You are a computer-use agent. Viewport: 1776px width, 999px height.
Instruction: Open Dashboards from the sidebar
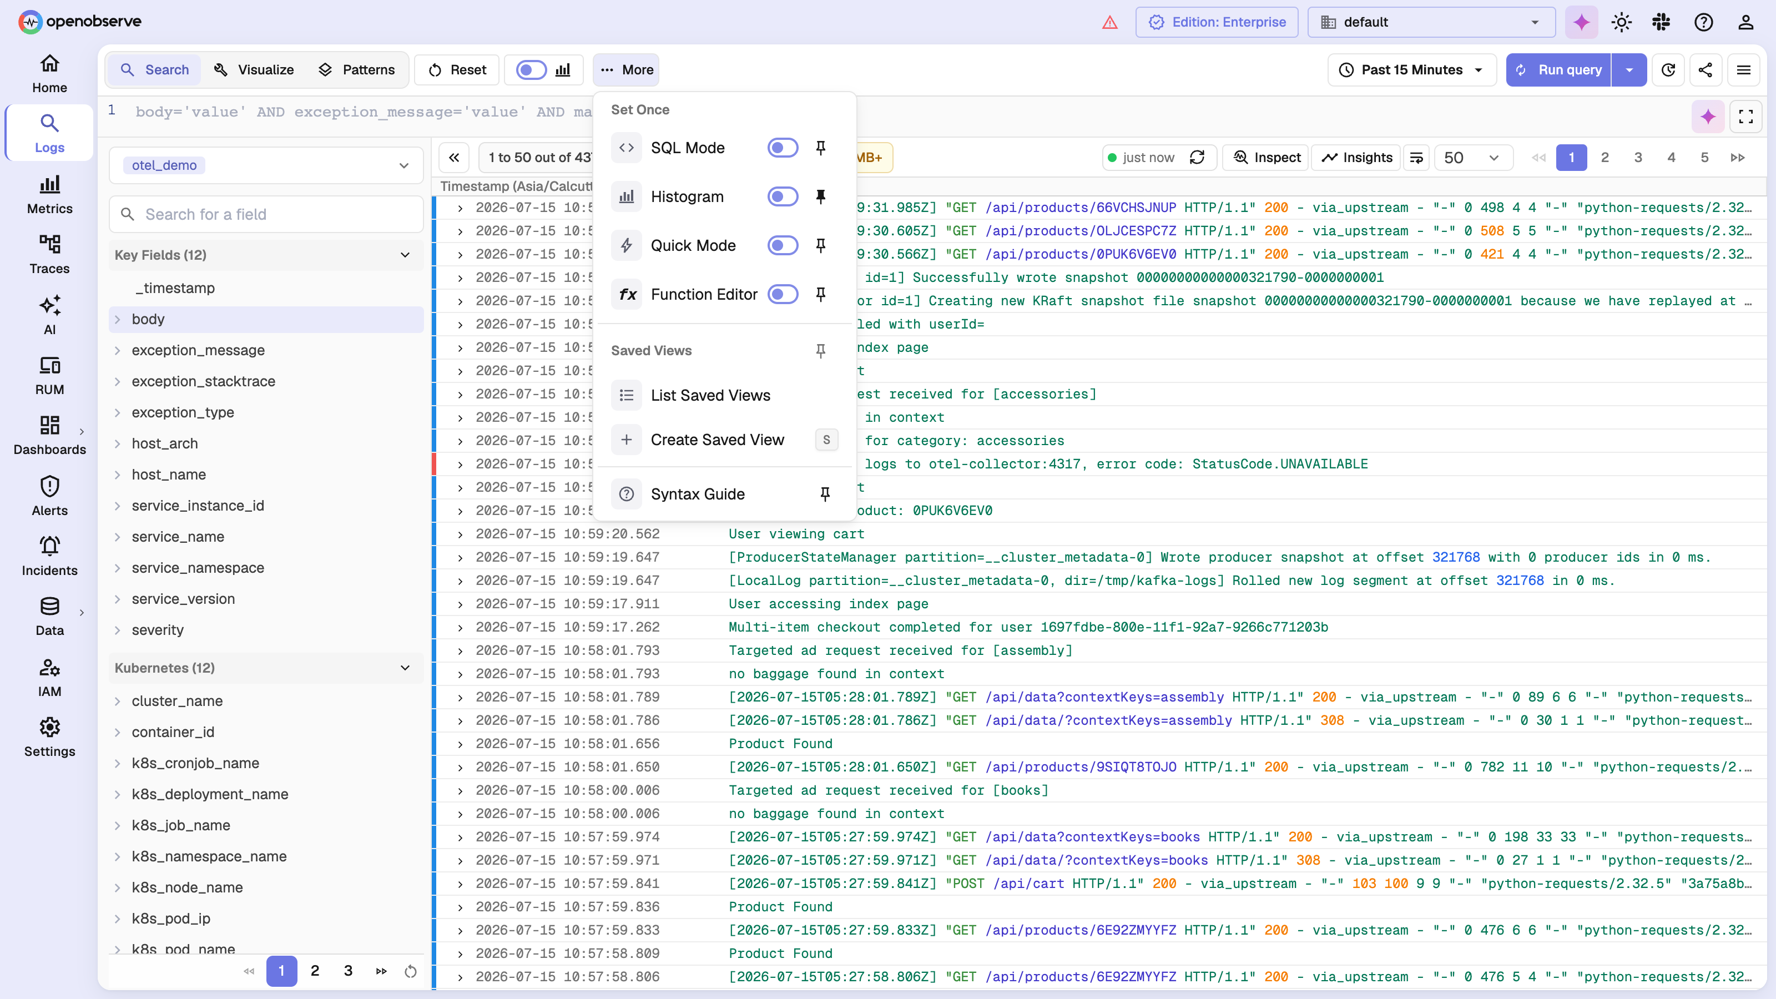click(49, 435)
